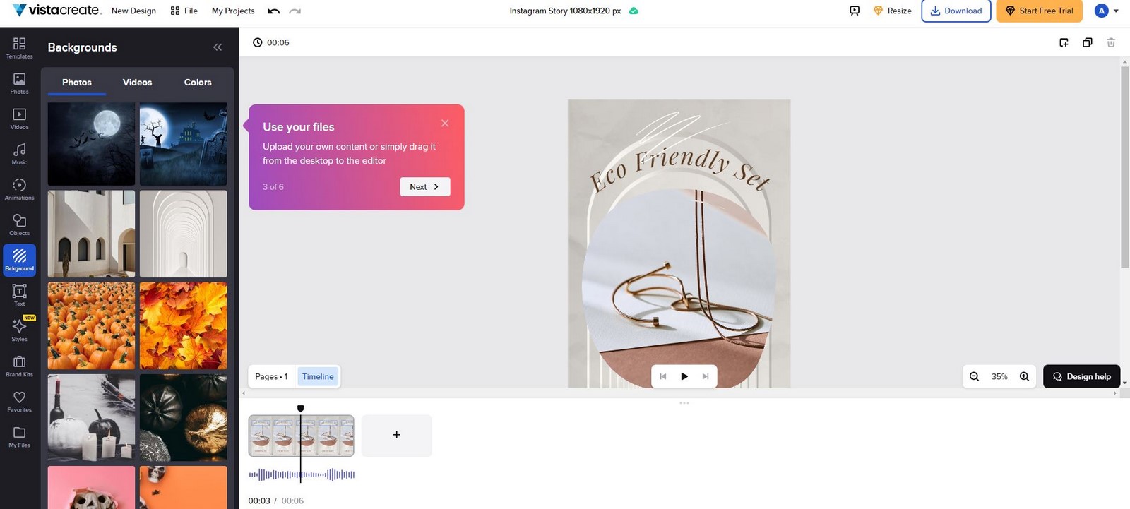This screenshot has height=509, width=1130.
Task: Click the add page icon
Action: tap(1064, 42)
